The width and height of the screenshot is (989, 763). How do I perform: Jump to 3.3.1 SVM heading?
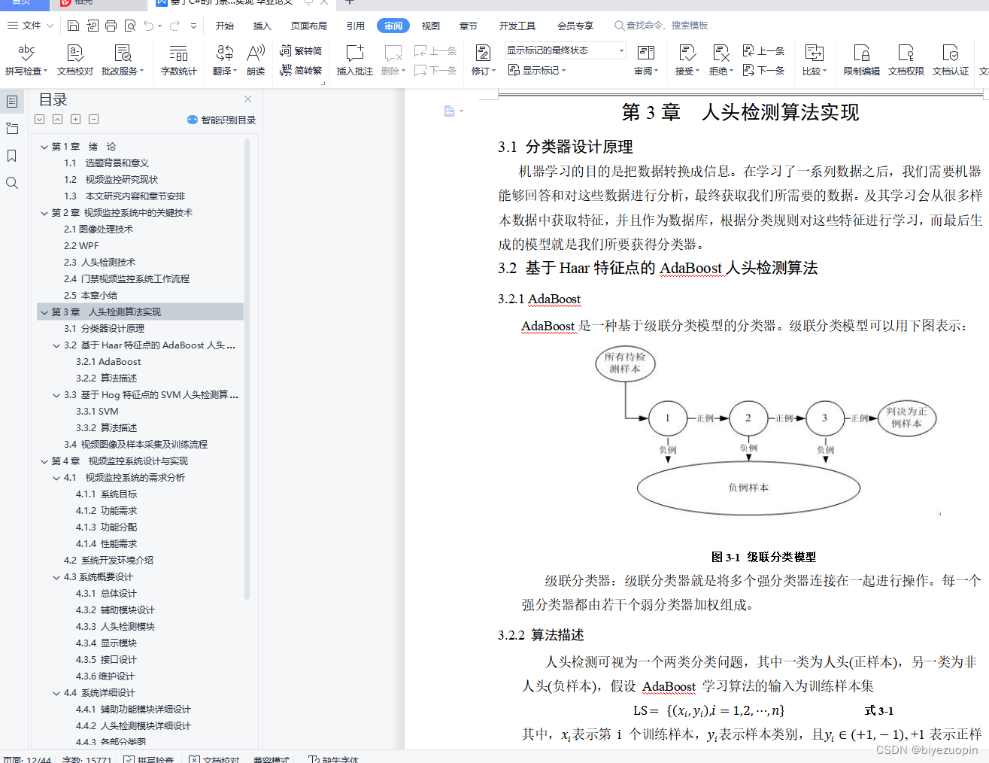click(x=97, y=412)
